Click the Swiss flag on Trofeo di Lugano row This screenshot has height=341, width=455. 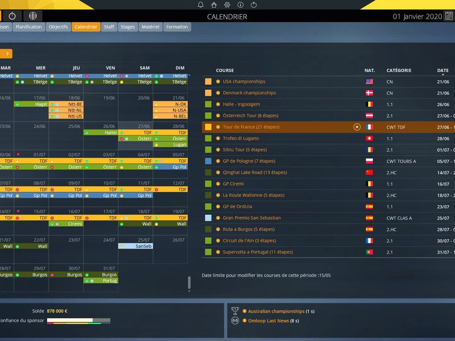pos(369,138)
